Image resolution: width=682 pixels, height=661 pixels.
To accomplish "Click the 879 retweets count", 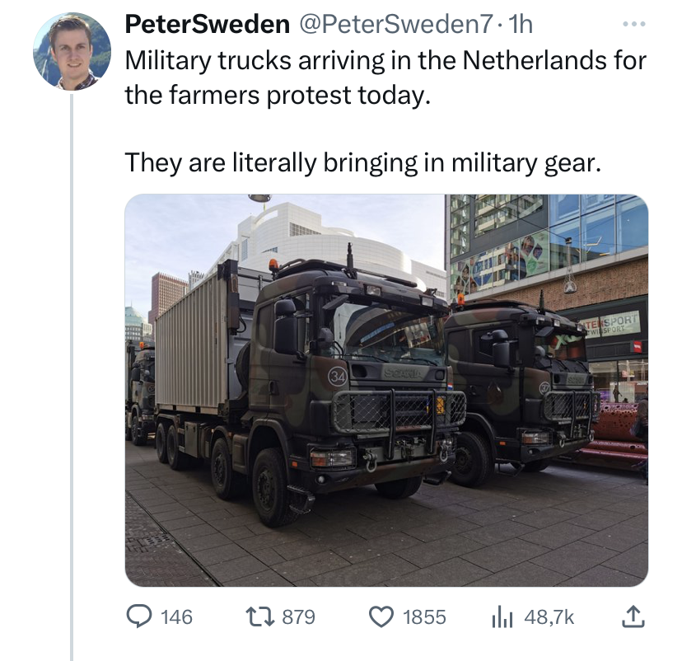I will pyautogui.click(x=298, y=617).
